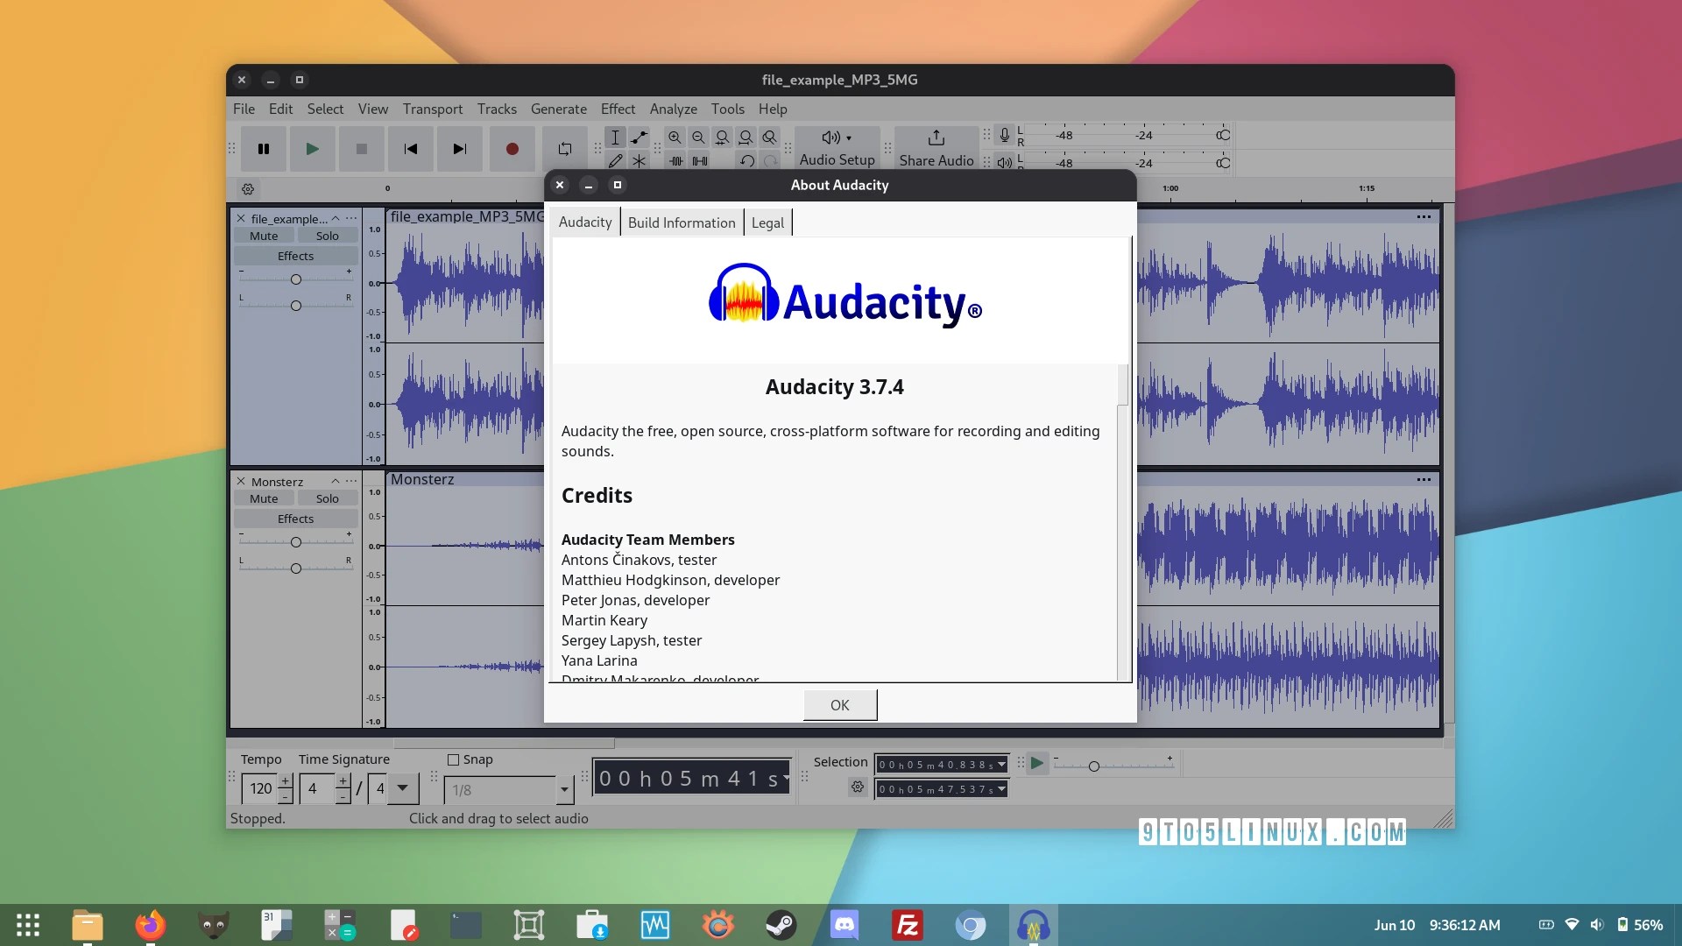Click the Zoom In magnifier icon
Viewport: 1682px width, 946px height.
(675, 138)
